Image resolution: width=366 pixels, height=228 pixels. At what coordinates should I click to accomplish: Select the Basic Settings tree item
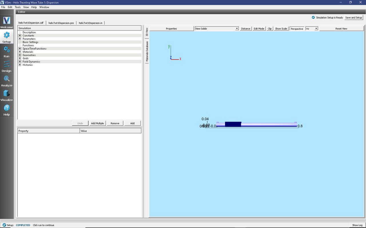coord(30,42)
